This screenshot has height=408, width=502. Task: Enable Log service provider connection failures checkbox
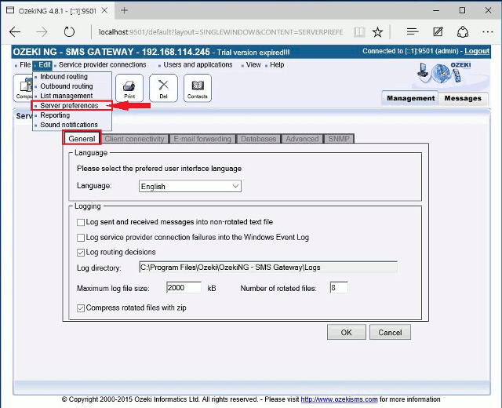[x=81, y=238]
